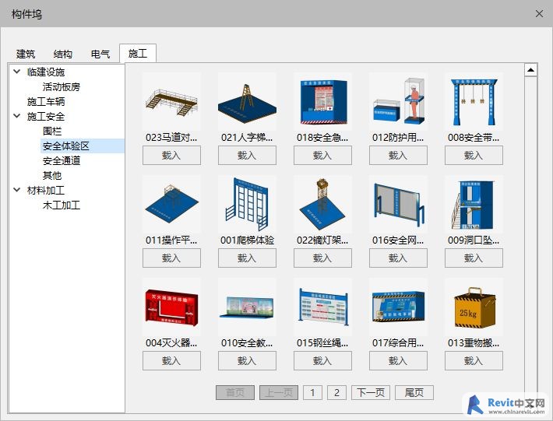Screen dimensions: 553x421
Task: Load the 010安全教 component with 载入
Action: pos(247,361)
